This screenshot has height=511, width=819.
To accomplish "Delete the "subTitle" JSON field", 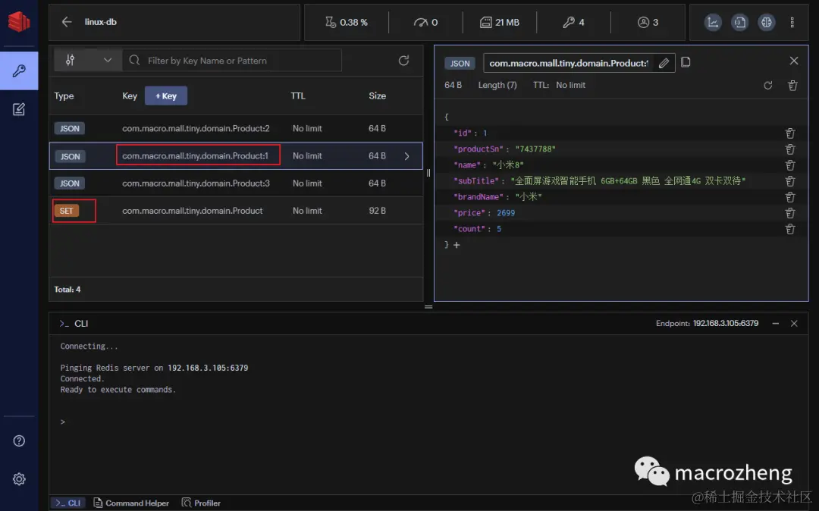I will (790, 181).
